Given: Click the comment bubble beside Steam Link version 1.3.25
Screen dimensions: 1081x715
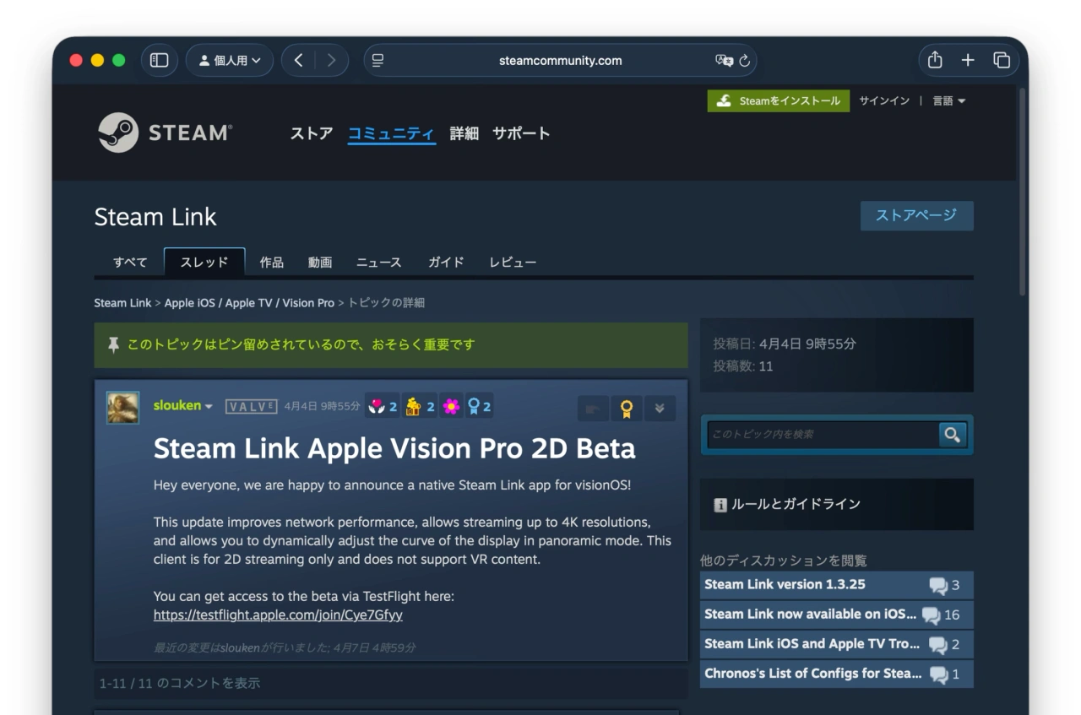Looking at the screenshot, I should 935,584.
